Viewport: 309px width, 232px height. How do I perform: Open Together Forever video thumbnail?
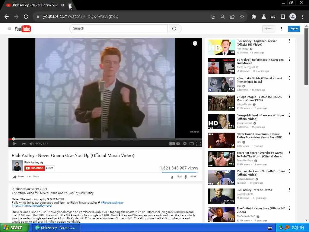pos(221,47)
